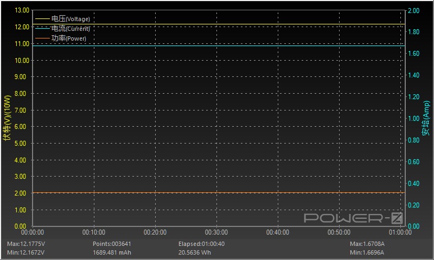This screenshot has width=434, height=260.
Task: Click the cyan Current legend line swatch
Action: click(x=42, y=29)
